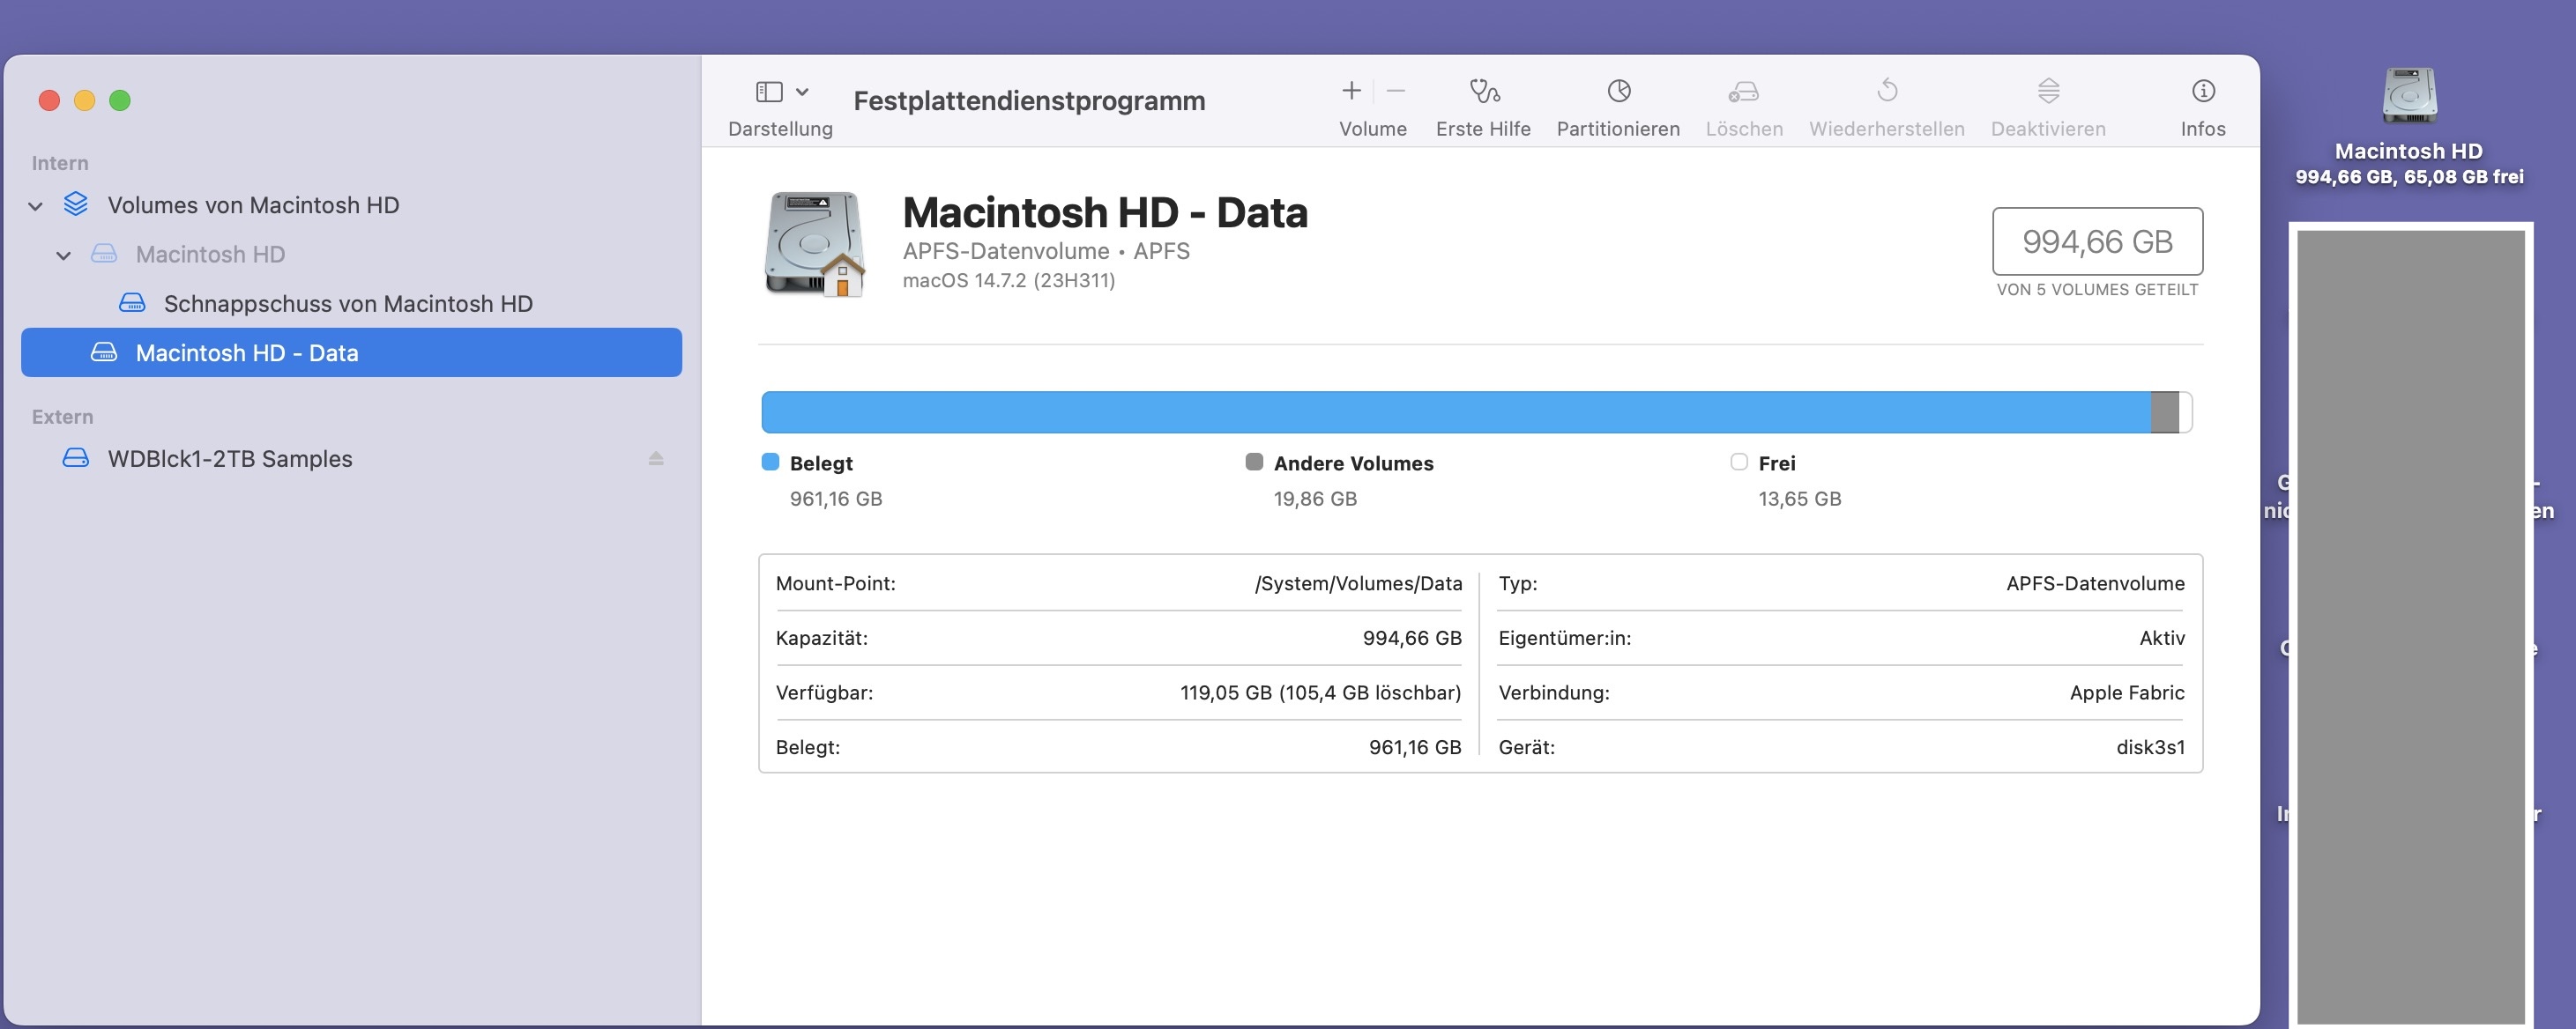Click the Infos toolbar icon
Image resolution: width=2576 pixels, height=1029 pixels.
point(2202,92)
